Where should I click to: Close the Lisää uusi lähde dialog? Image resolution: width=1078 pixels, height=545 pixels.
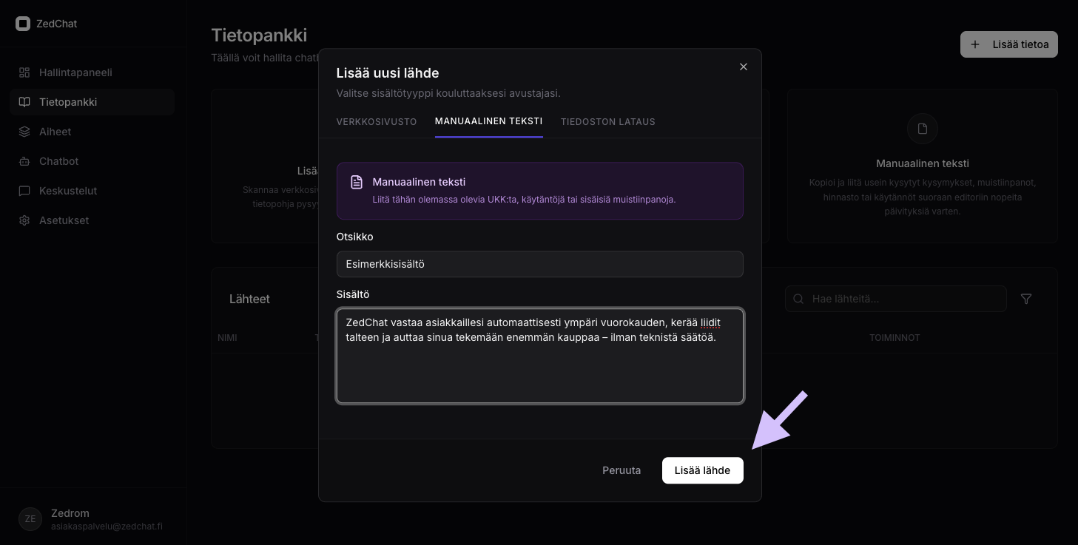[x=744, y=67]
